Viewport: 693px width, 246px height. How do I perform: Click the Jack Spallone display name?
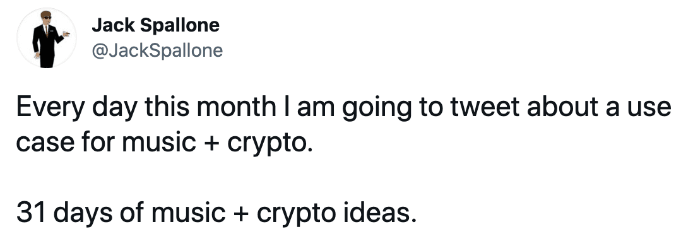tap(155, 26)
